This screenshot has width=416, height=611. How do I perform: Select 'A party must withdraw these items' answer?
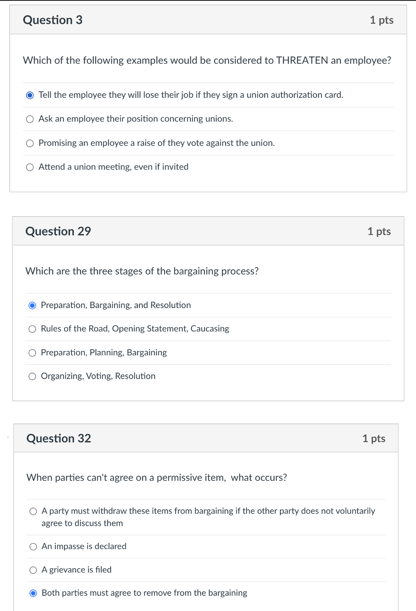tap(33, 511)
